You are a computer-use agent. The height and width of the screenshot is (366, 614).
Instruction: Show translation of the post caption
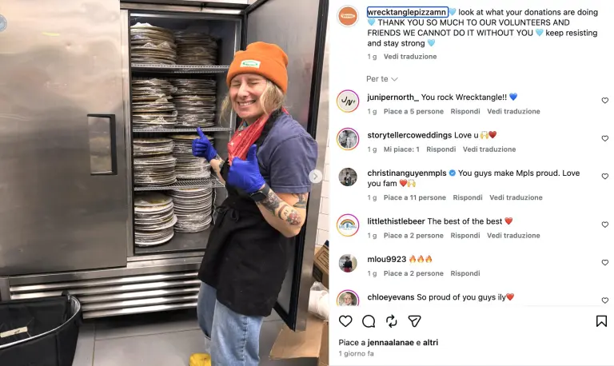[x=410, y=57]
